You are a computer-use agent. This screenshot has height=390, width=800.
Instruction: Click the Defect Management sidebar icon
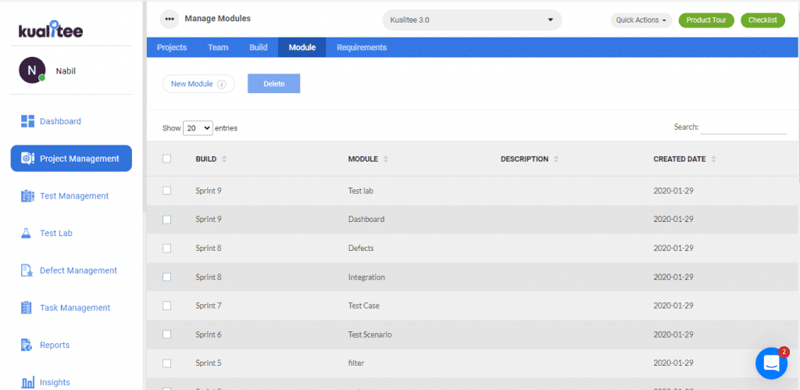point(27,270)
